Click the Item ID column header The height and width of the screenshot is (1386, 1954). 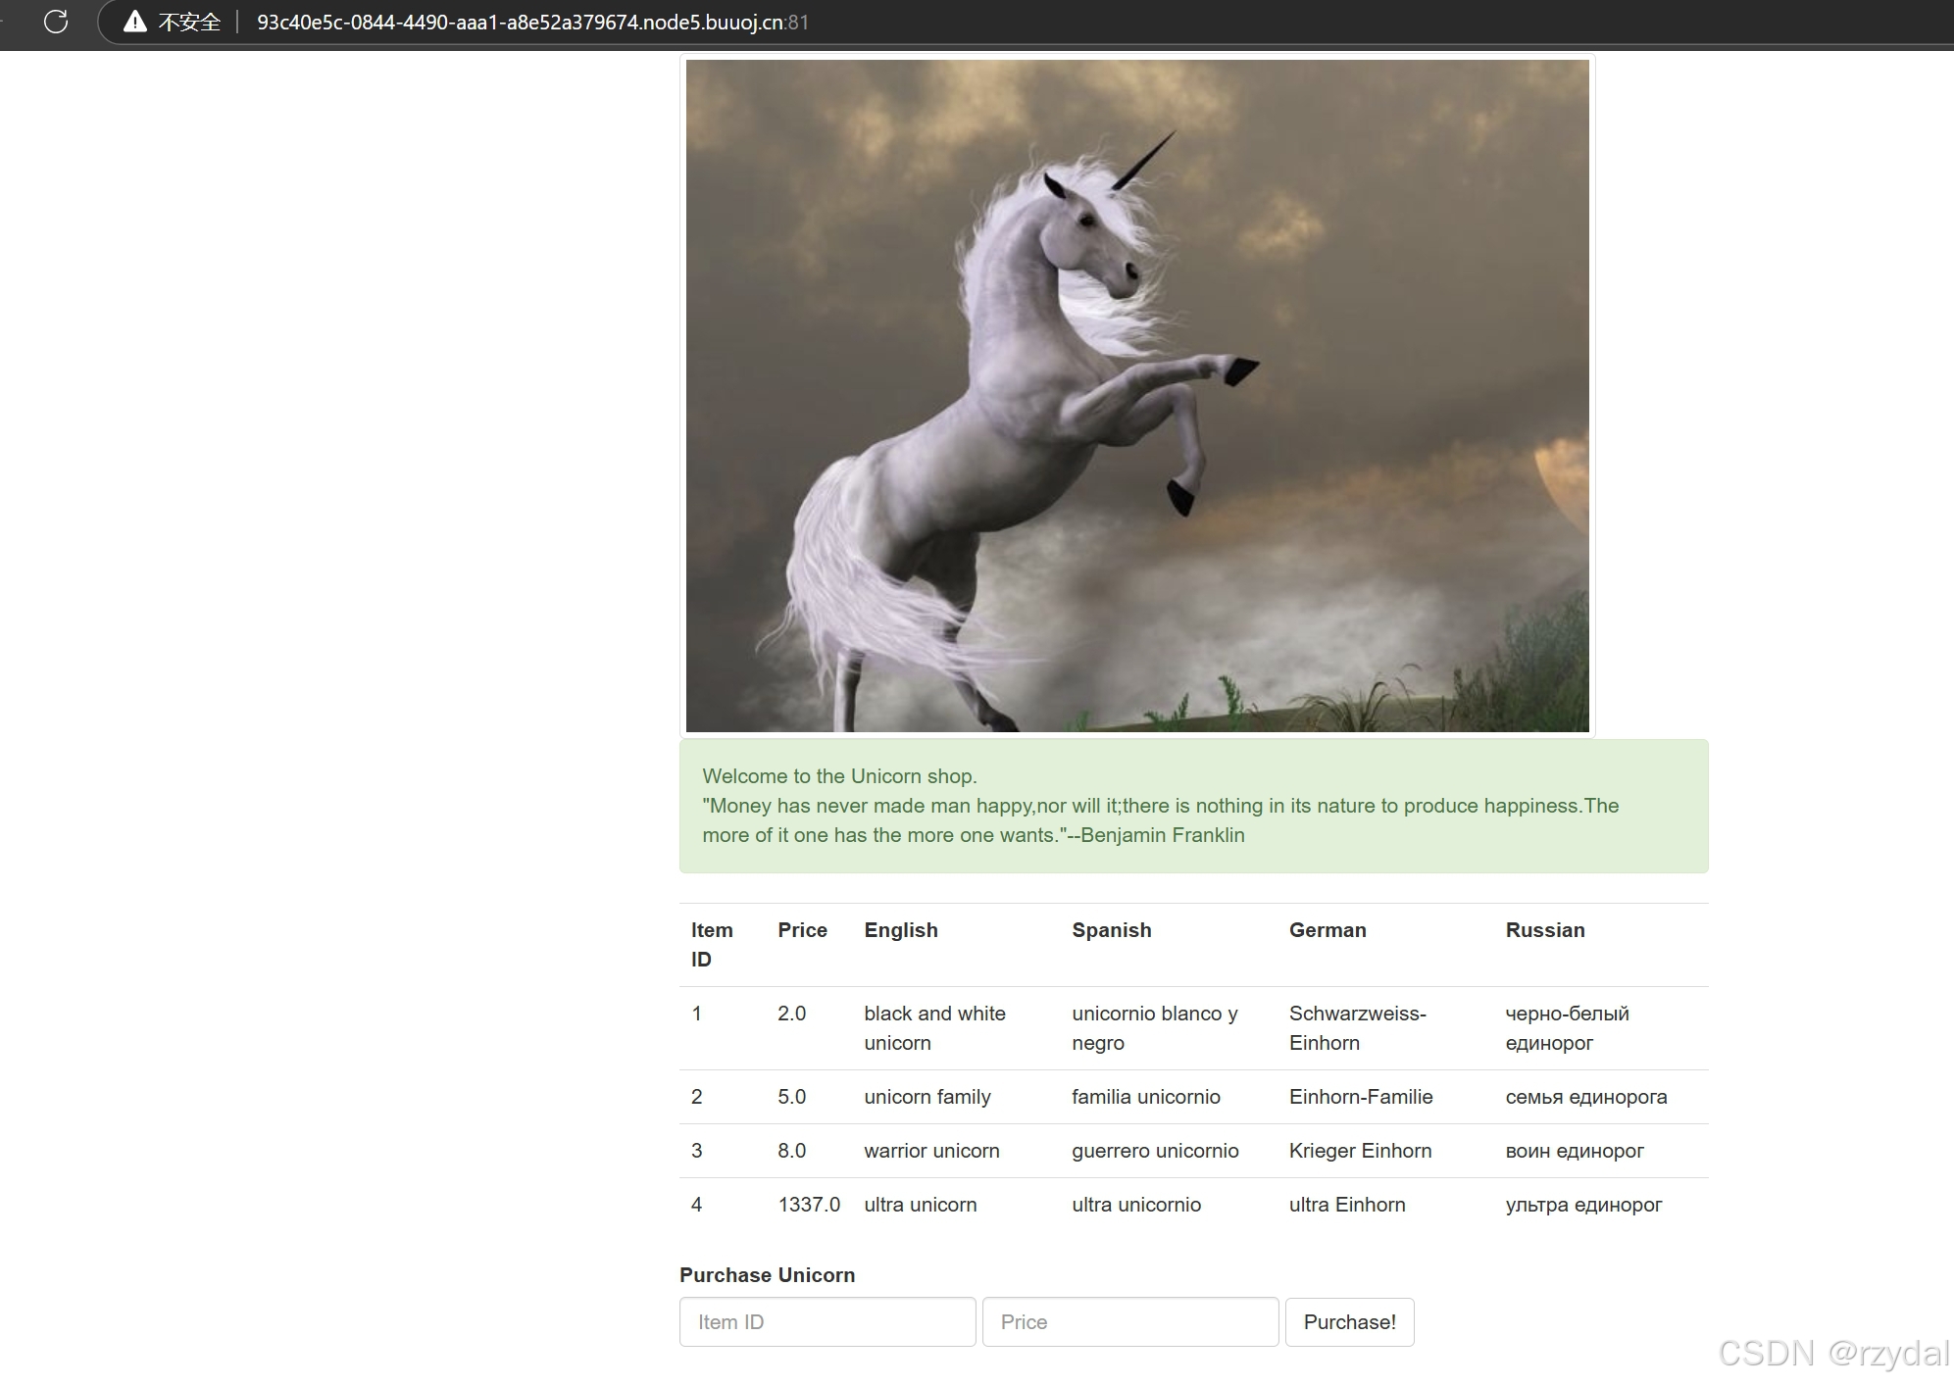pos(712,944)
